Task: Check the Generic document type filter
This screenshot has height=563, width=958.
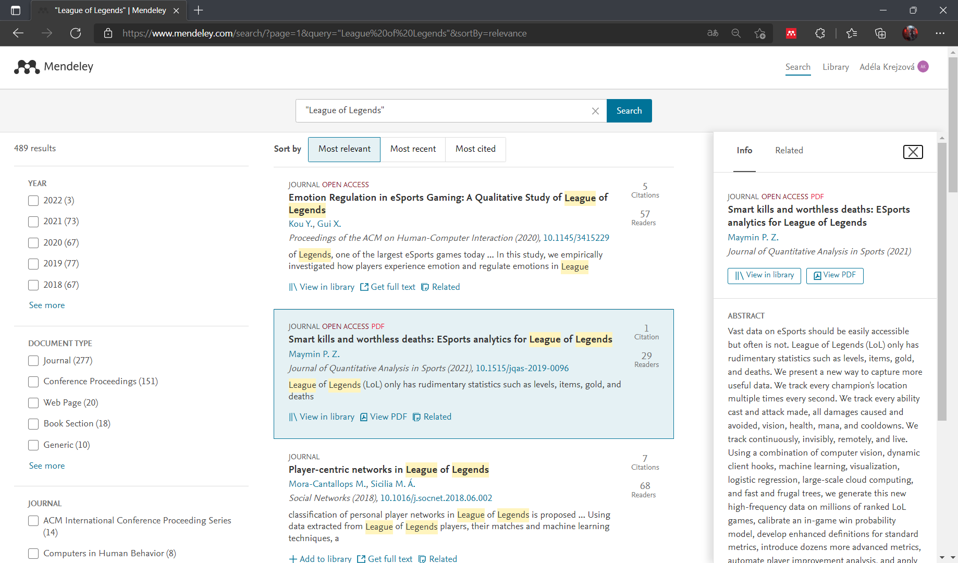Action: pos(33,445)
